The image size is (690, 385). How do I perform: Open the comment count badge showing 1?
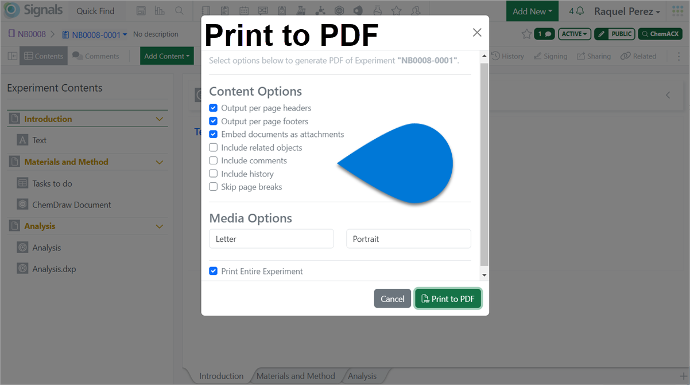pyautogui.click(x=544, y=34)
